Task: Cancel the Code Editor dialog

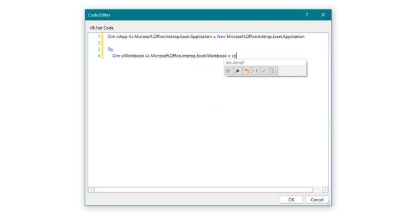Action: point(317,199)
